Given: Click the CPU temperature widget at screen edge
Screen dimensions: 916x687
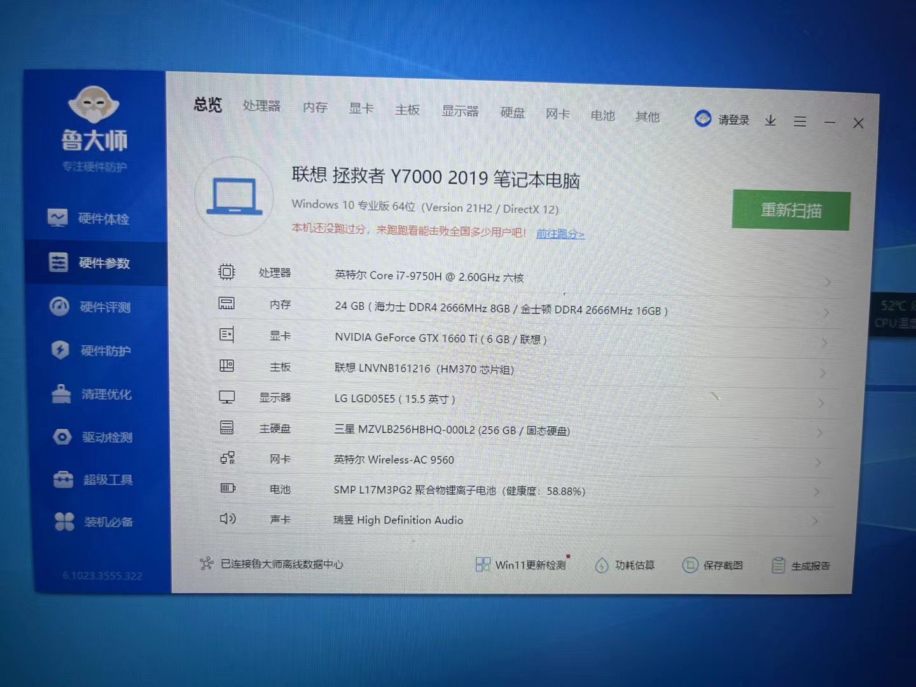Looking at the screenshot, I should coord(894,314).
